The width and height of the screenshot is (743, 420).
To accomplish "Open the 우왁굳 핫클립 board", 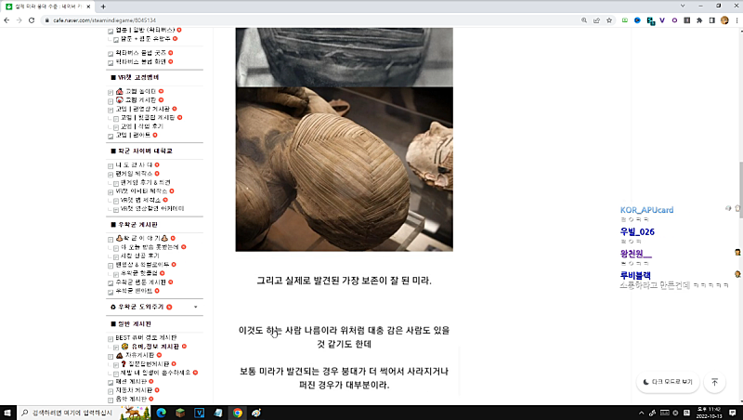I will [x=138, y=273].
